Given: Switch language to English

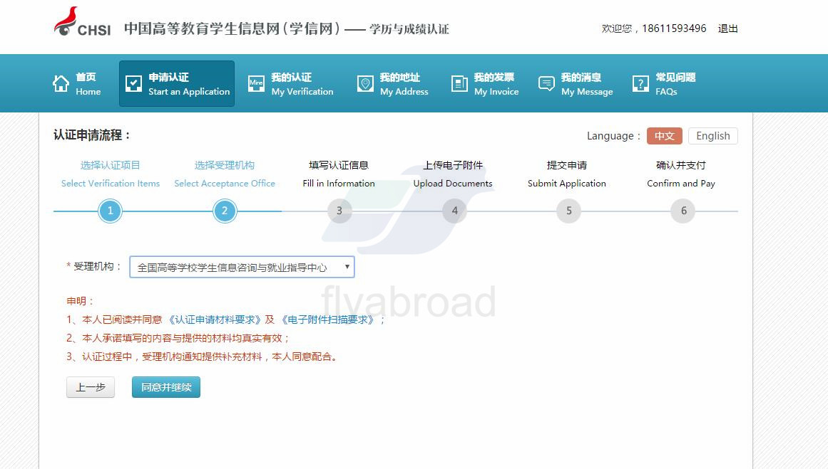Looking at the screenshot, I should tap(712, 136).
